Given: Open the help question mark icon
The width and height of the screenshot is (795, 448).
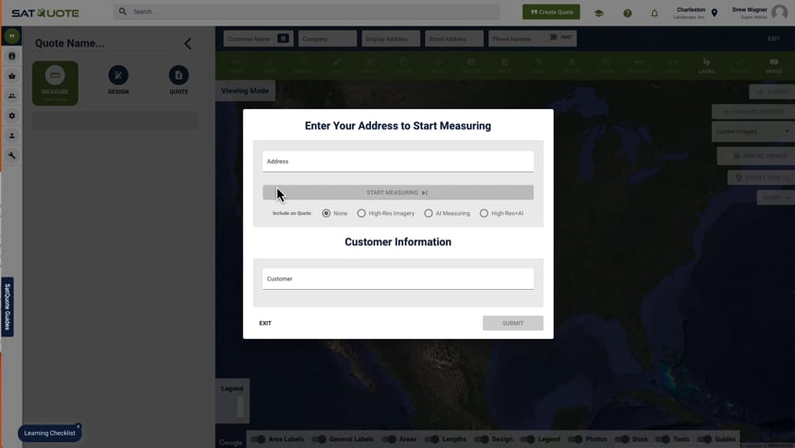Looking at the screenshot, I should (627, 13).
